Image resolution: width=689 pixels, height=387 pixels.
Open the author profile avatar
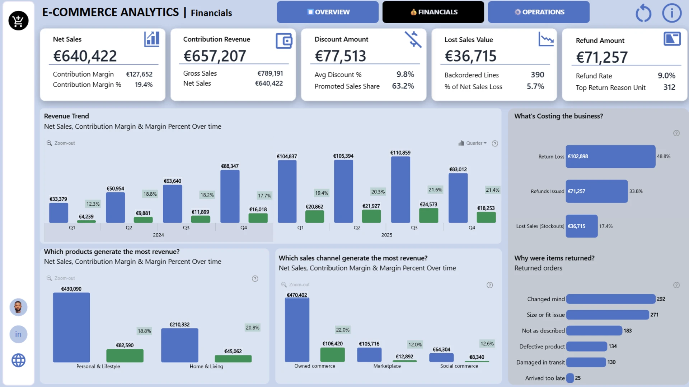18,307
